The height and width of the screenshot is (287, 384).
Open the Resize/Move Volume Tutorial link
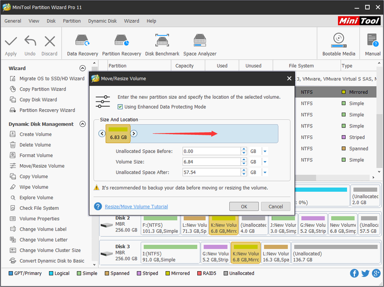click(x=136, y=207)
